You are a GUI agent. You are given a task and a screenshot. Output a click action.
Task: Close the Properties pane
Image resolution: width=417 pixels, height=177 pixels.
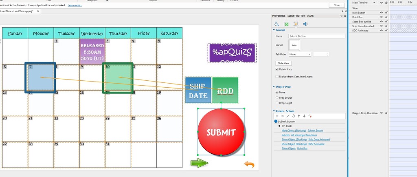pyautogui.click(x=345, y=16)
